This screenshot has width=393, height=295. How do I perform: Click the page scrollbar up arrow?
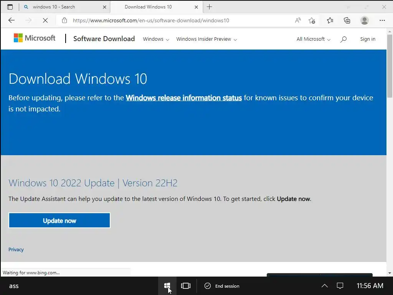(390, 31)
